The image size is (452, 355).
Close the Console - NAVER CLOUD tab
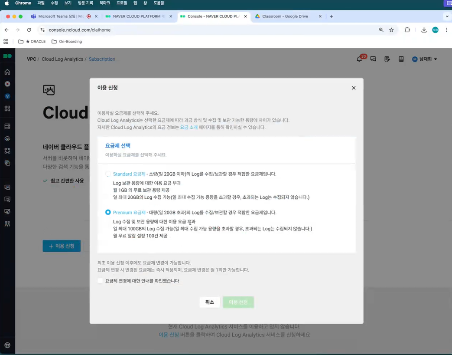[245, 16]
